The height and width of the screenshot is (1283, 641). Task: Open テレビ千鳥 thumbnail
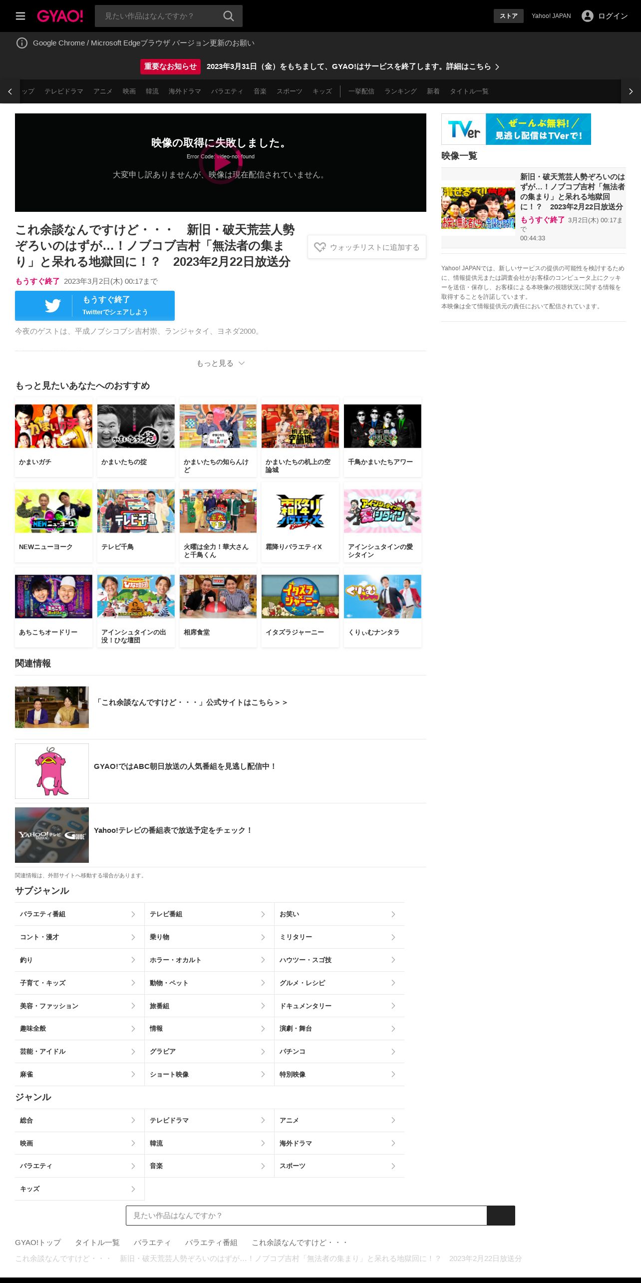(x=136, y=511)
